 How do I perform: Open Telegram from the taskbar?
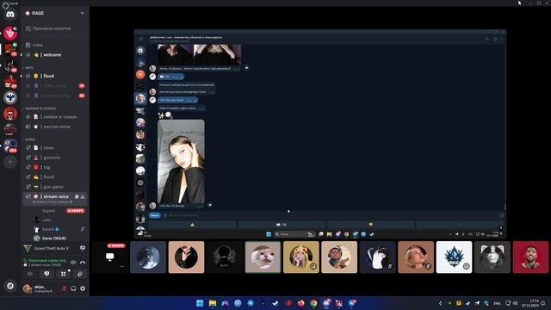(x=251, y=303)
